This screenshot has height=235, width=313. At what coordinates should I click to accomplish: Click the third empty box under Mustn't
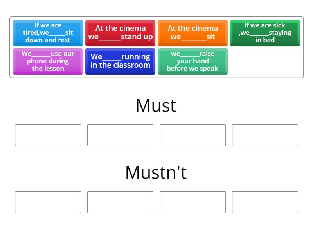pos(192,202)
